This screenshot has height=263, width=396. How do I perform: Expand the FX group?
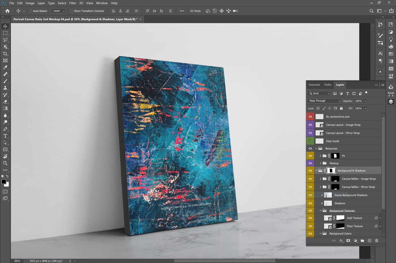tap(320, 156)
